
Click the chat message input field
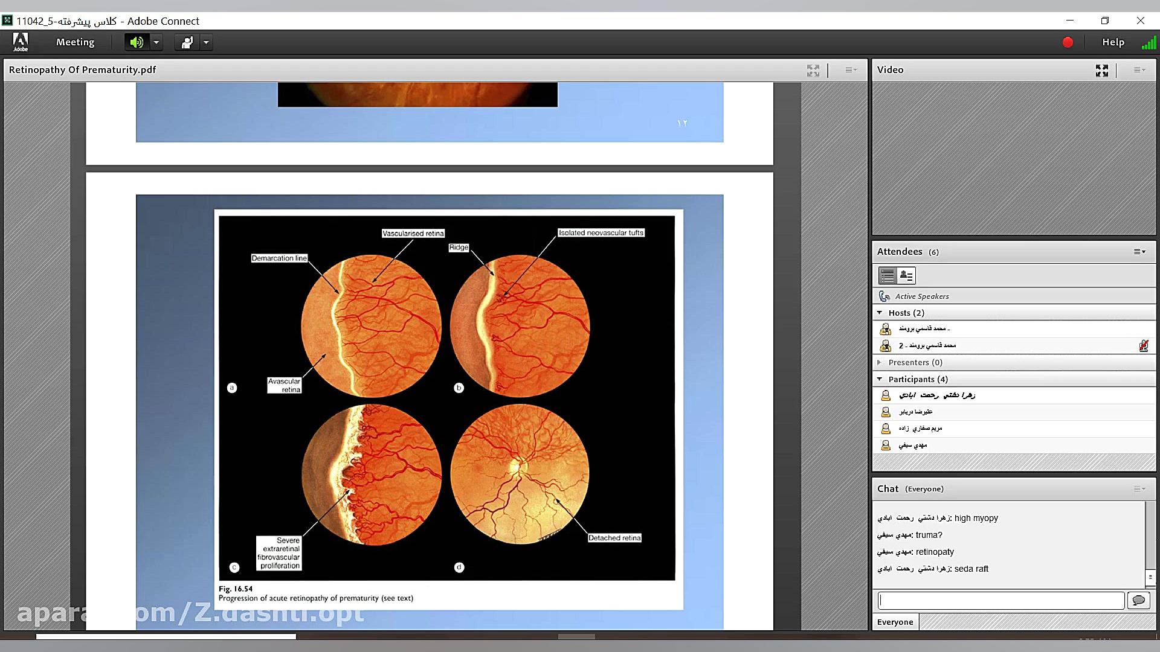tap(1000, 600)
